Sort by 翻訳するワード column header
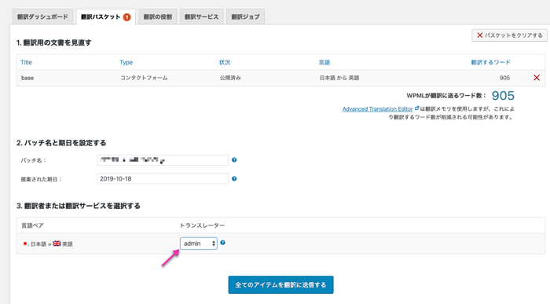Screen dimensions: 550x304 pyautogui.click(x=490, y=62)
